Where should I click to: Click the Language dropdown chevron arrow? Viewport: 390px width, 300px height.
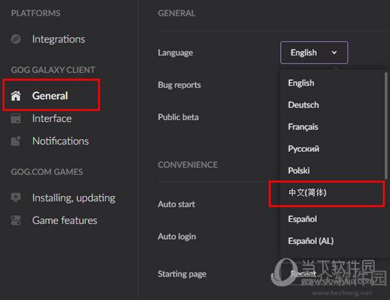(334, 52)
